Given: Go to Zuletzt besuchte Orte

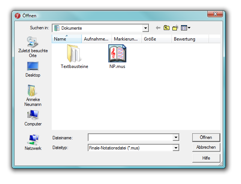Looking at the screenshot, I should (33, 47).
